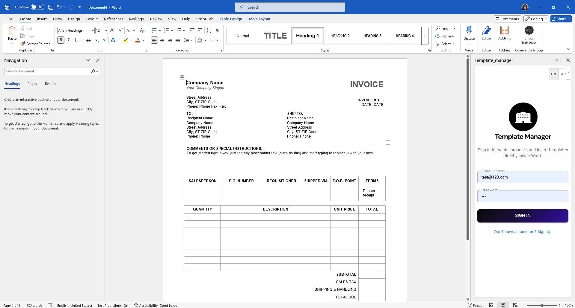Toggle AutoSave switch

[37, 7]
